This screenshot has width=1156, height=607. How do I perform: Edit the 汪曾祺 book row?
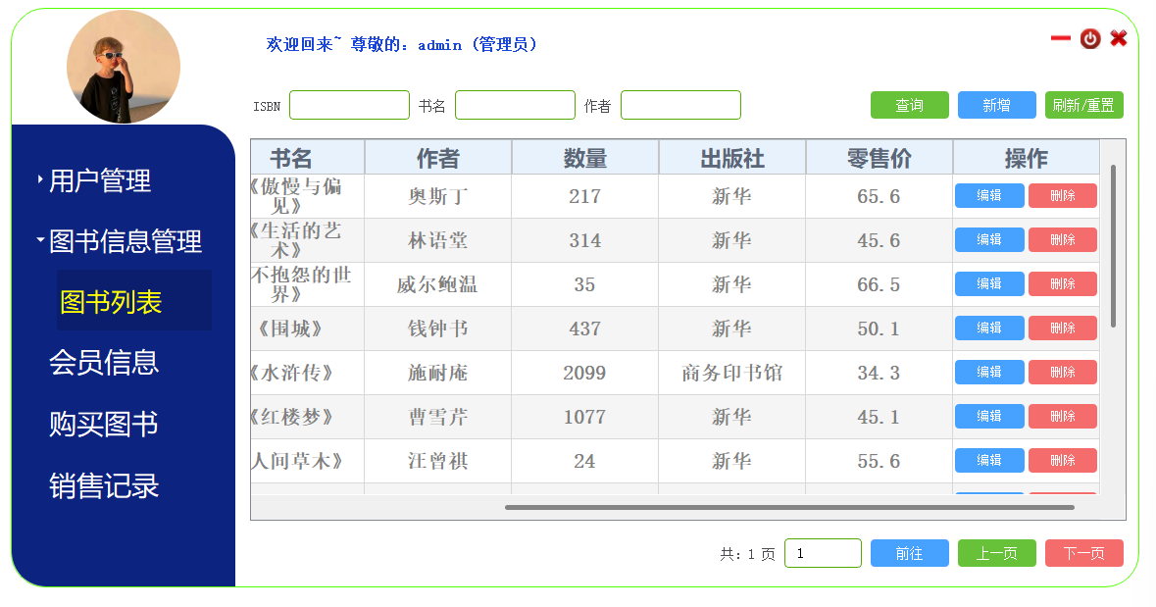(x=989, y=460)
